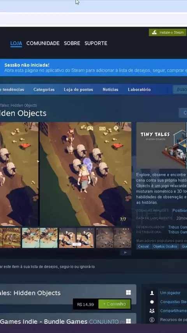Add game with the Carrinho button
187x333 pixels.
[x=115, y=304]
